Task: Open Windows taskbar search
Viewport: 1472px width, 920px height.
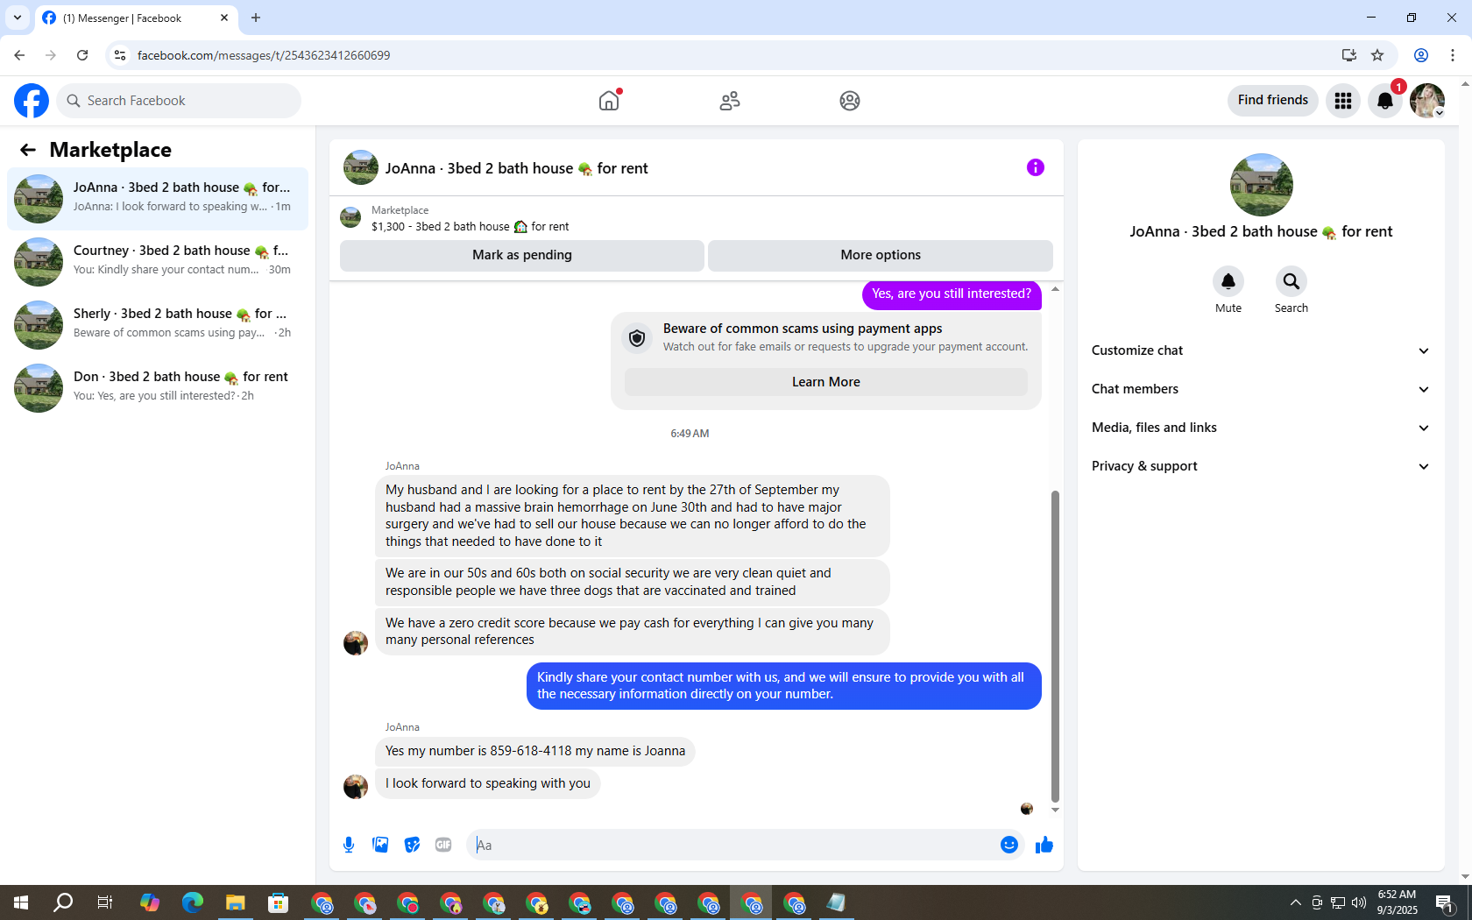Action: [x=63, y=902]
